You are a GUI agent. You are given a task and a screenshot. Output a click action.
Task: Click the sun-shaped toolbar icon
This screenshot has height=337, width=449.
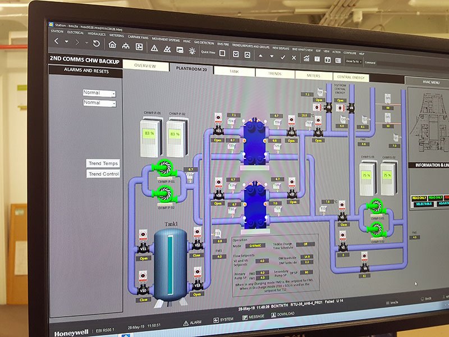click(192, 51)
